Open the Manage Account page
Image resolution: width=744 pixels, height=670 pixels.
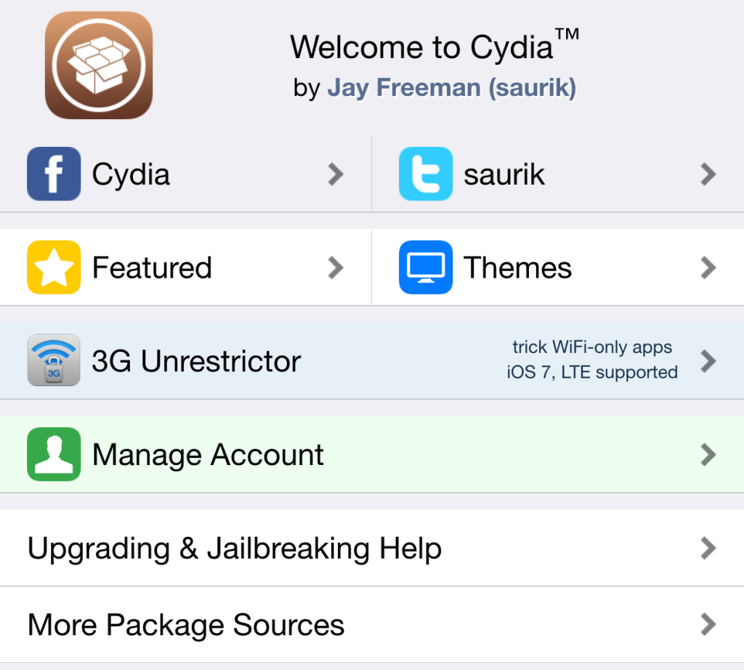207,455
